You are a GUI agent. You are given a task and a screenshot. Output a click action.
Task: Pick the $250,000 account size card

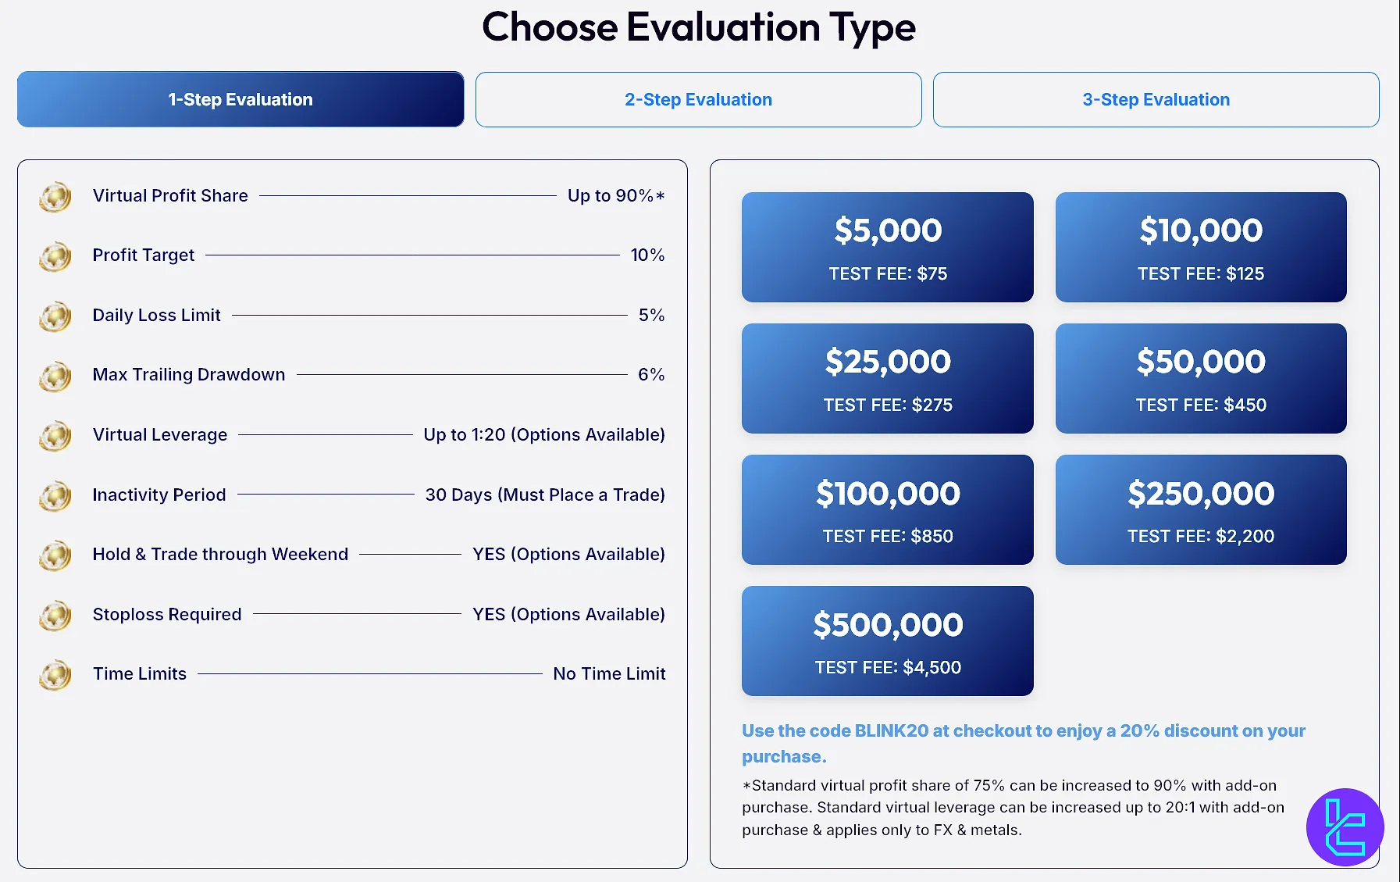coord(1201,509)
